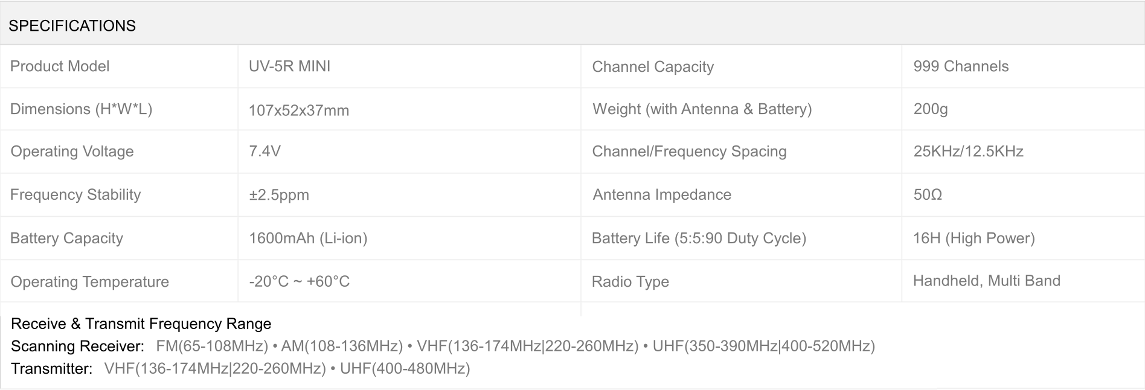This screenshot has width=1145, height=390.
Task: Click the 7.4V operating voltage value
Action: point(265,152)
